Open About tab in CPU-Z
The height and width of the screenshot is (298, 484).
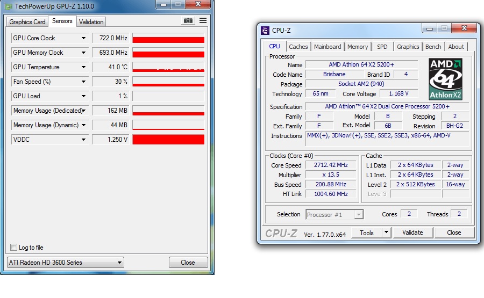point(456,47)
